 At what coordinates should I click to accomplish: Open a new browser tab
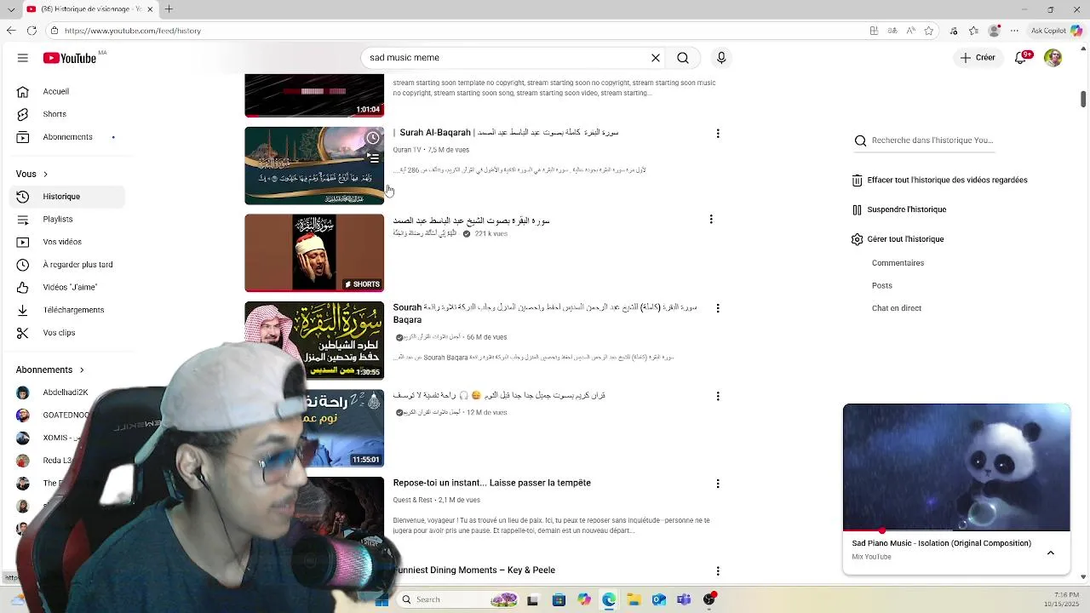[169, 9]
